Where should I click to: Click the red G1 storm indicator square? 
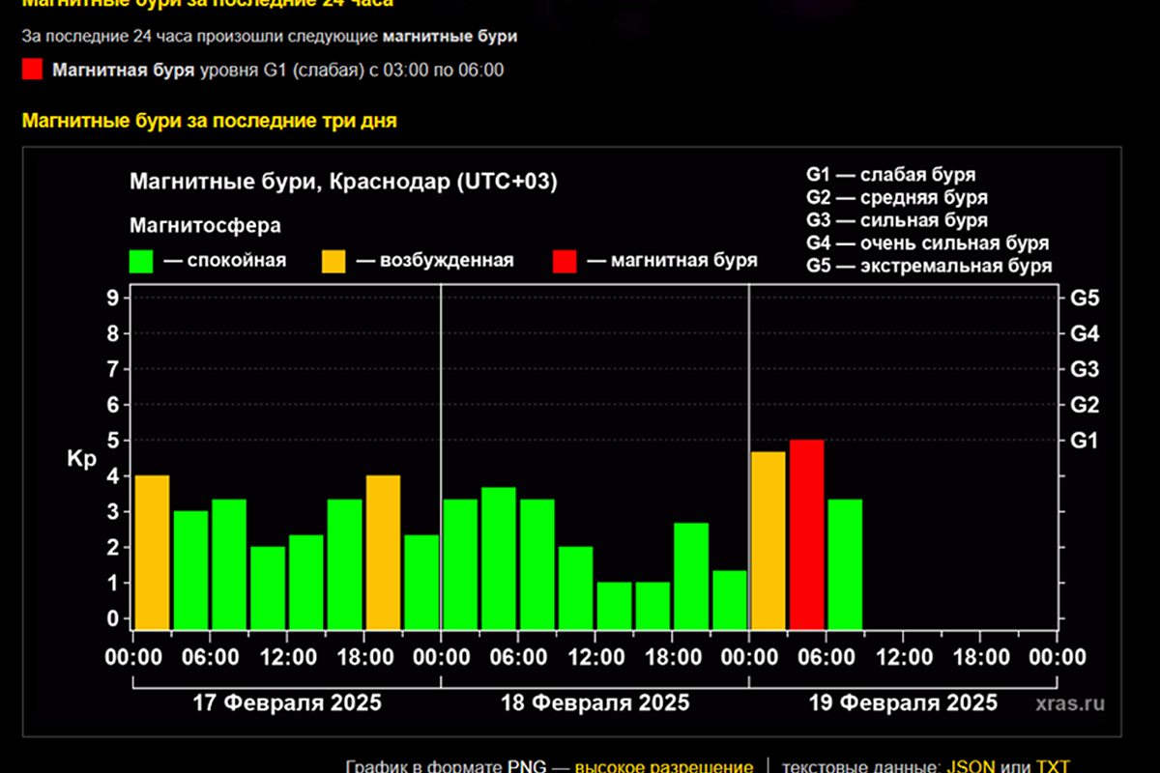33,70
